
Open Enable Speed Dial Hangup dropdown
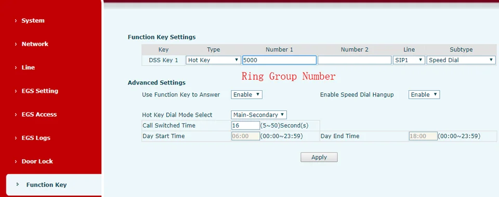(x=424, y=94)
